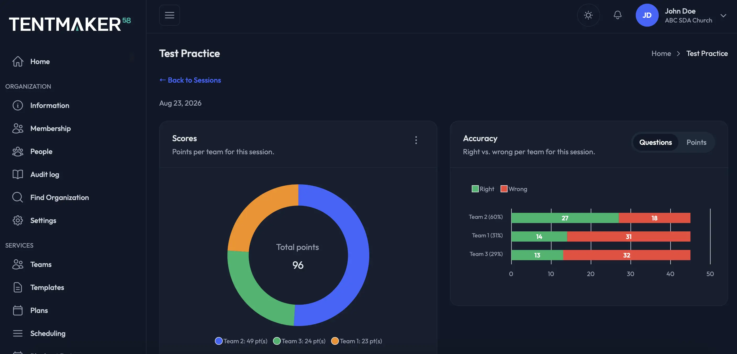
Task: Click the Settings gear icon
Action: point(18,220)
